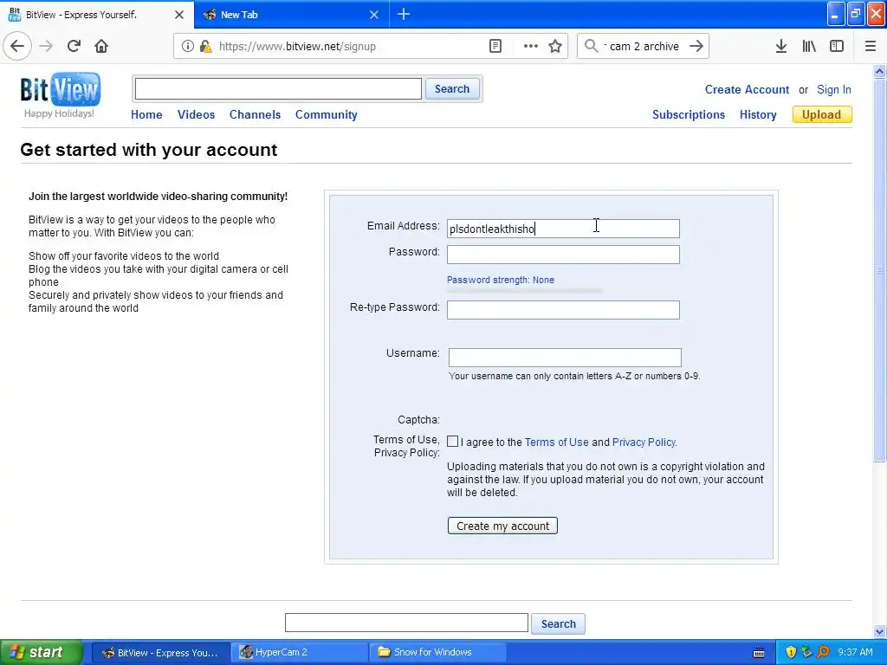The width and height of the screenshot is (887, 665).
Task: Toggle reader view icon in address bar
Action: 495,47
